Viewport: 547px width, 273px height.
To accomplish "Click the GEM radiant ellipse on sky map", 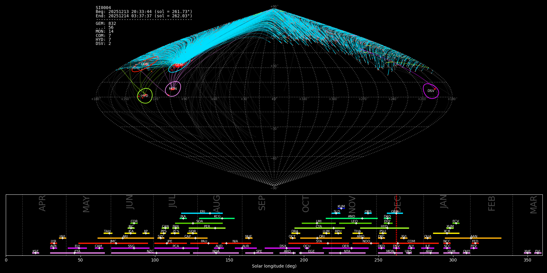I will point(179,65).
